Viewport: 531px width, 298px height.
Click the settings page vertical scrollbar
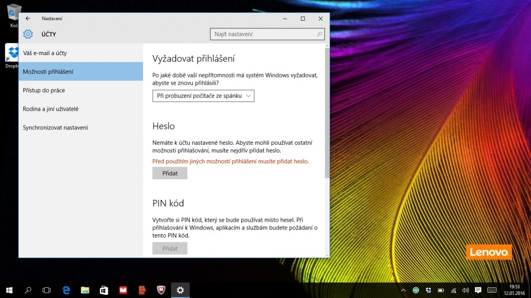point(326,111)
